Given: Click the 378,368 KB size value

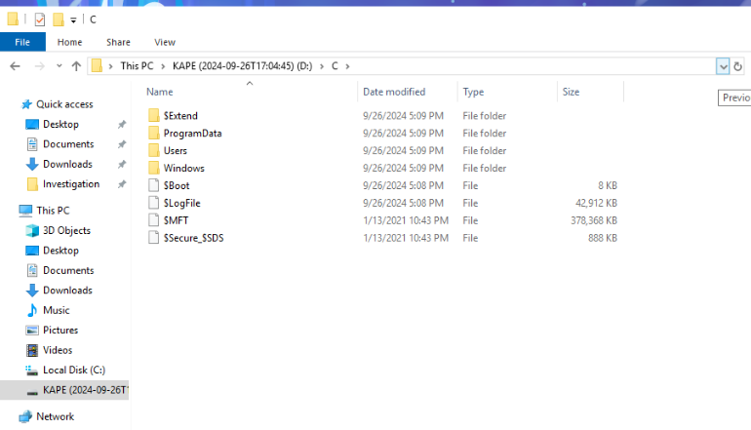Looking at the screenshot, I should pos(593,220).
